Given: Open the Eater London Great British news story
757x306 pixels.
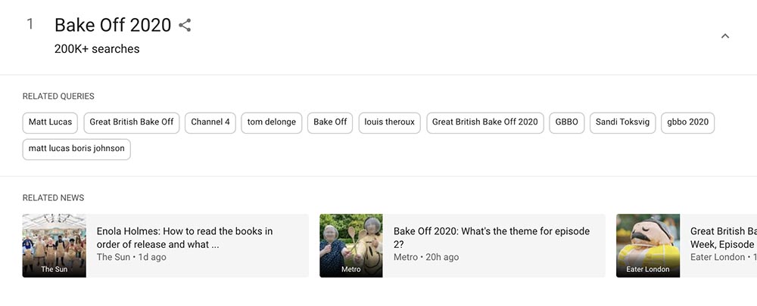Looking at the screenshot, I should (723, 238).
